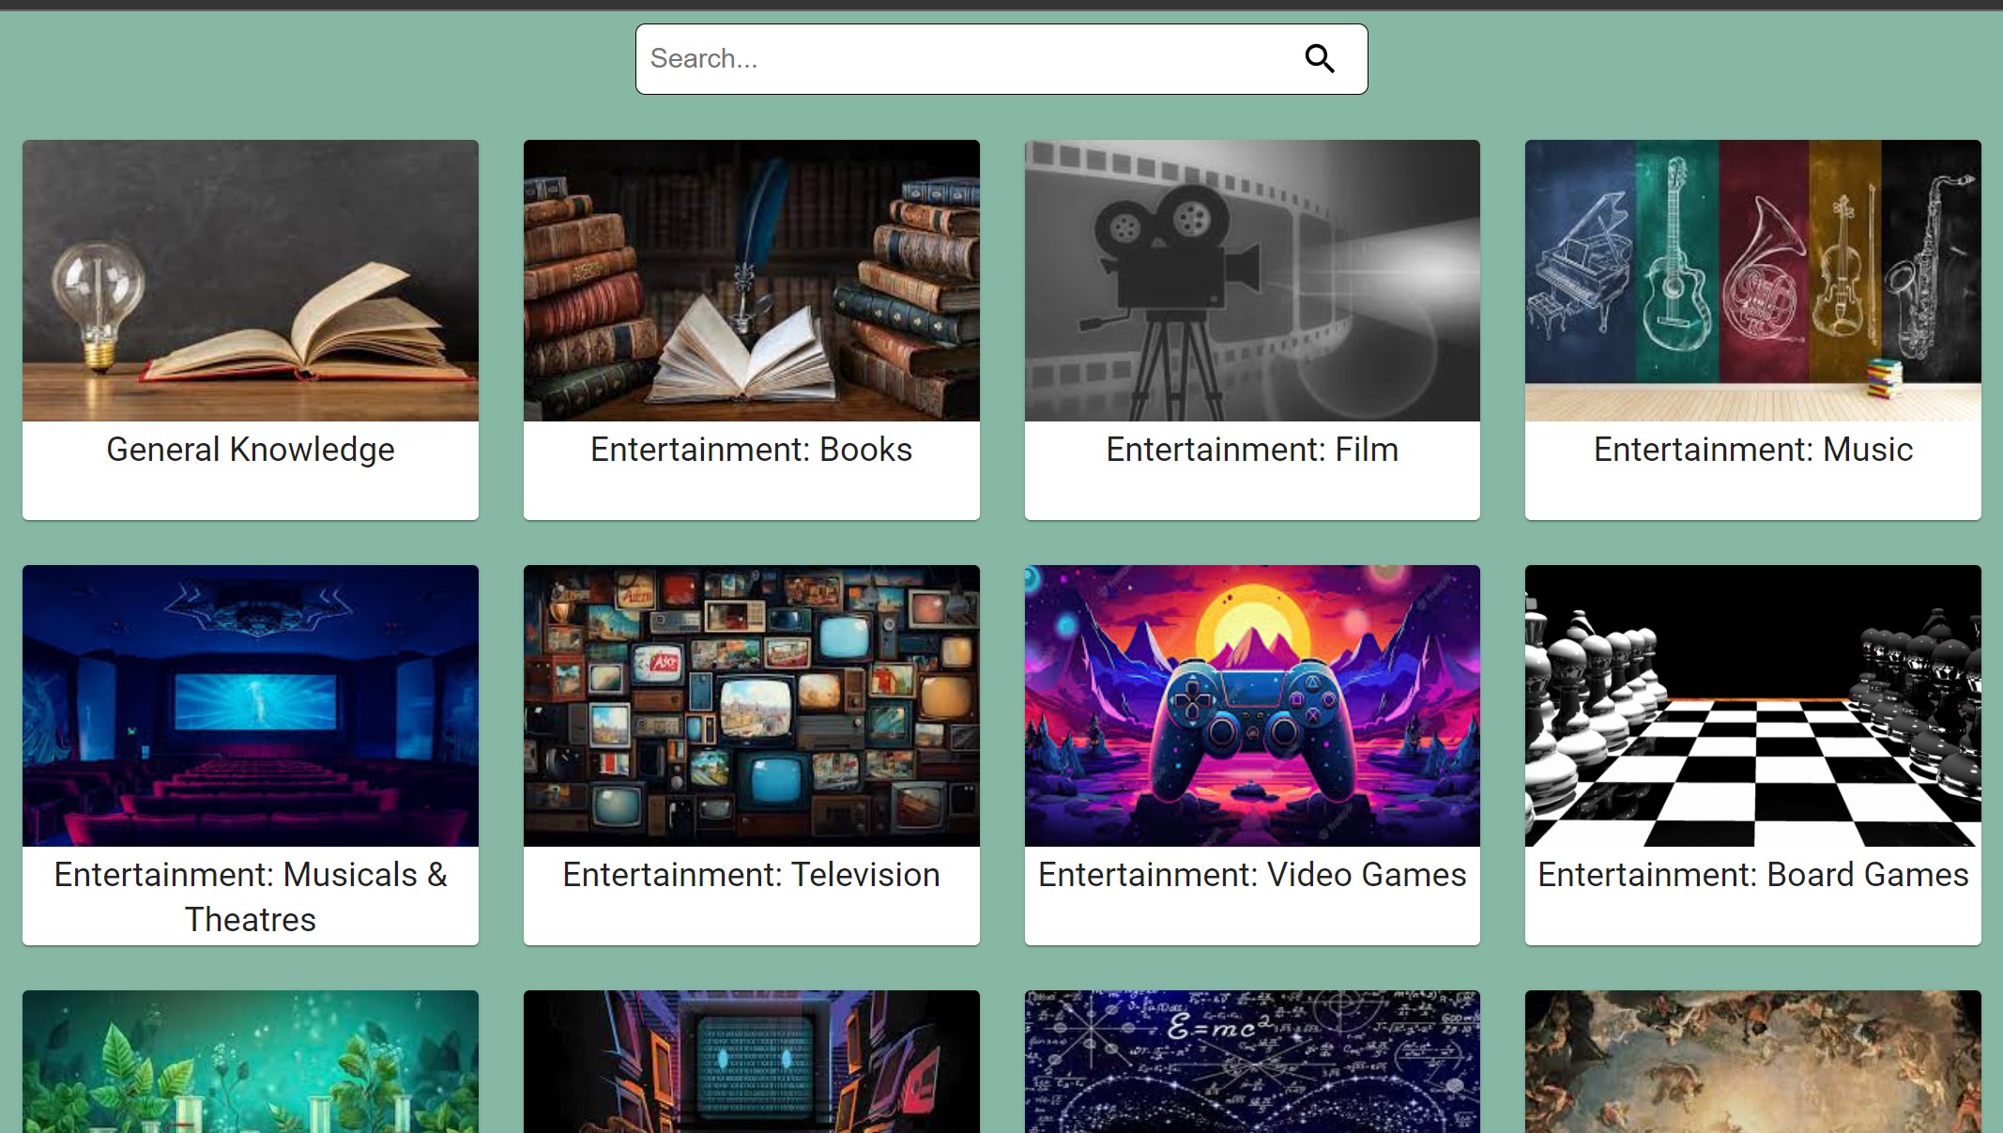
Task: Select the E=mc² equations thumbnail
Action: coord(1252,1062)
